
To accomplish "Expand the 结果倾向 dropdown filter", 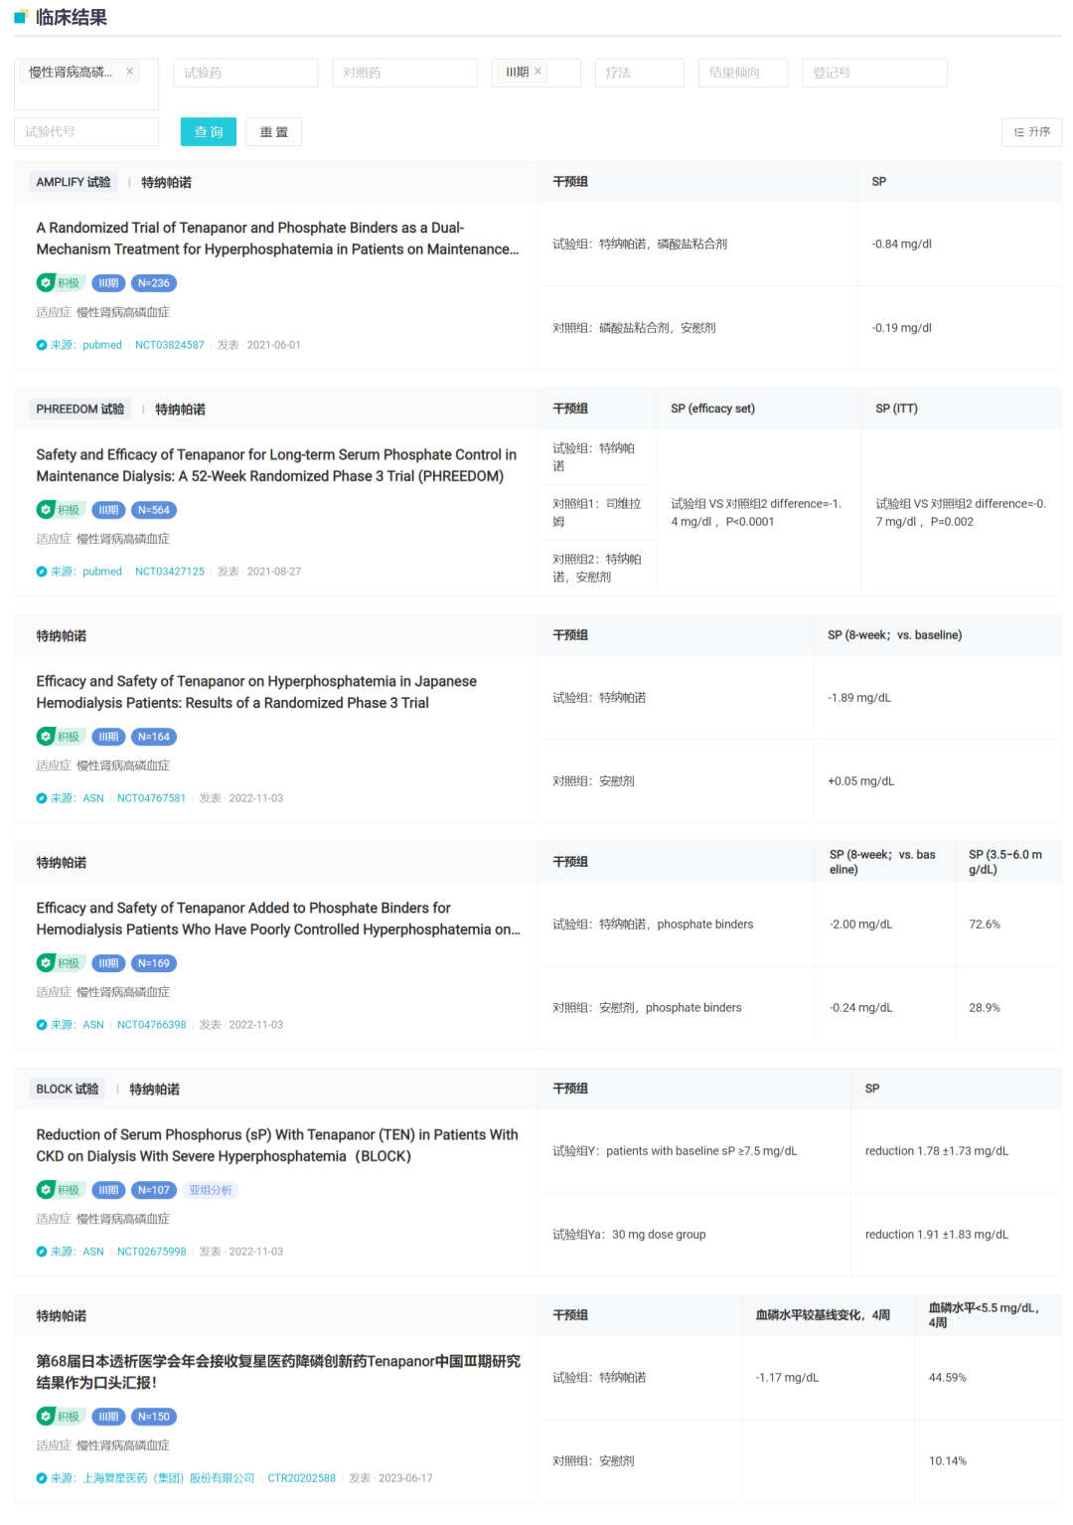I will click(742, 73).
